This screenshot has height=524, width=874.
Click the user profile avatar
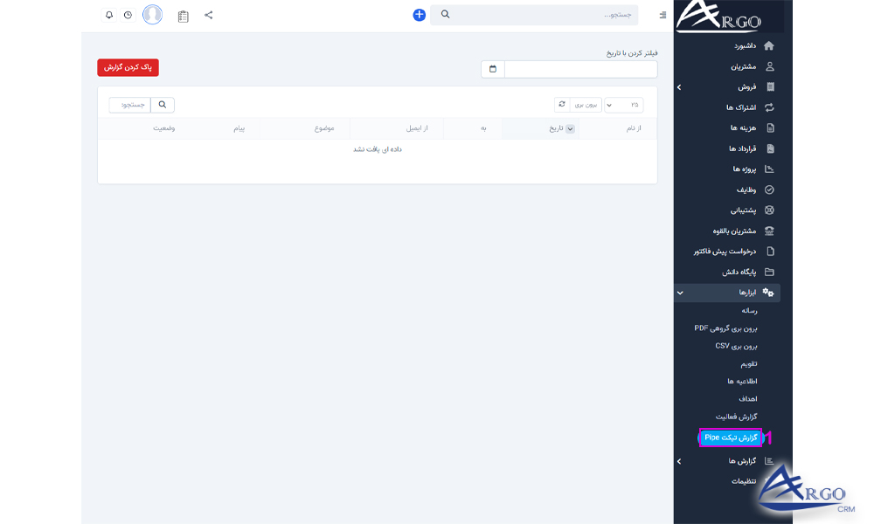click(152, 15)
